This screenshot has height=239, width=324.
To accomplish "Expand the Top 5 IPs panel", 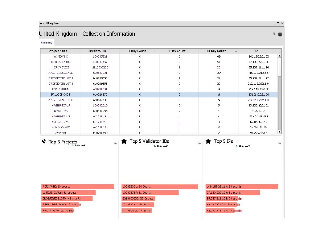I will tap(280, 143).
